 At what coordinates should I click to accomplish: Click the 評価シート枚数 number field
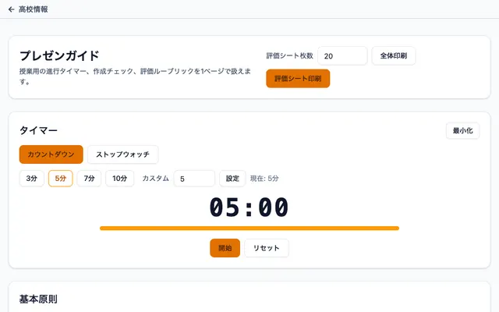342,55
